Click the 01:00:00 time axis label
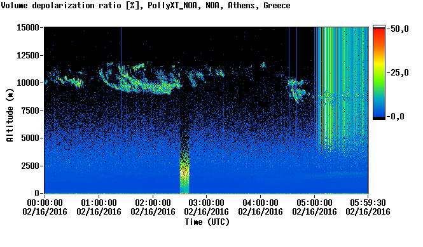The width and height of the screenshot is (423, 247). tap(99, 203)
